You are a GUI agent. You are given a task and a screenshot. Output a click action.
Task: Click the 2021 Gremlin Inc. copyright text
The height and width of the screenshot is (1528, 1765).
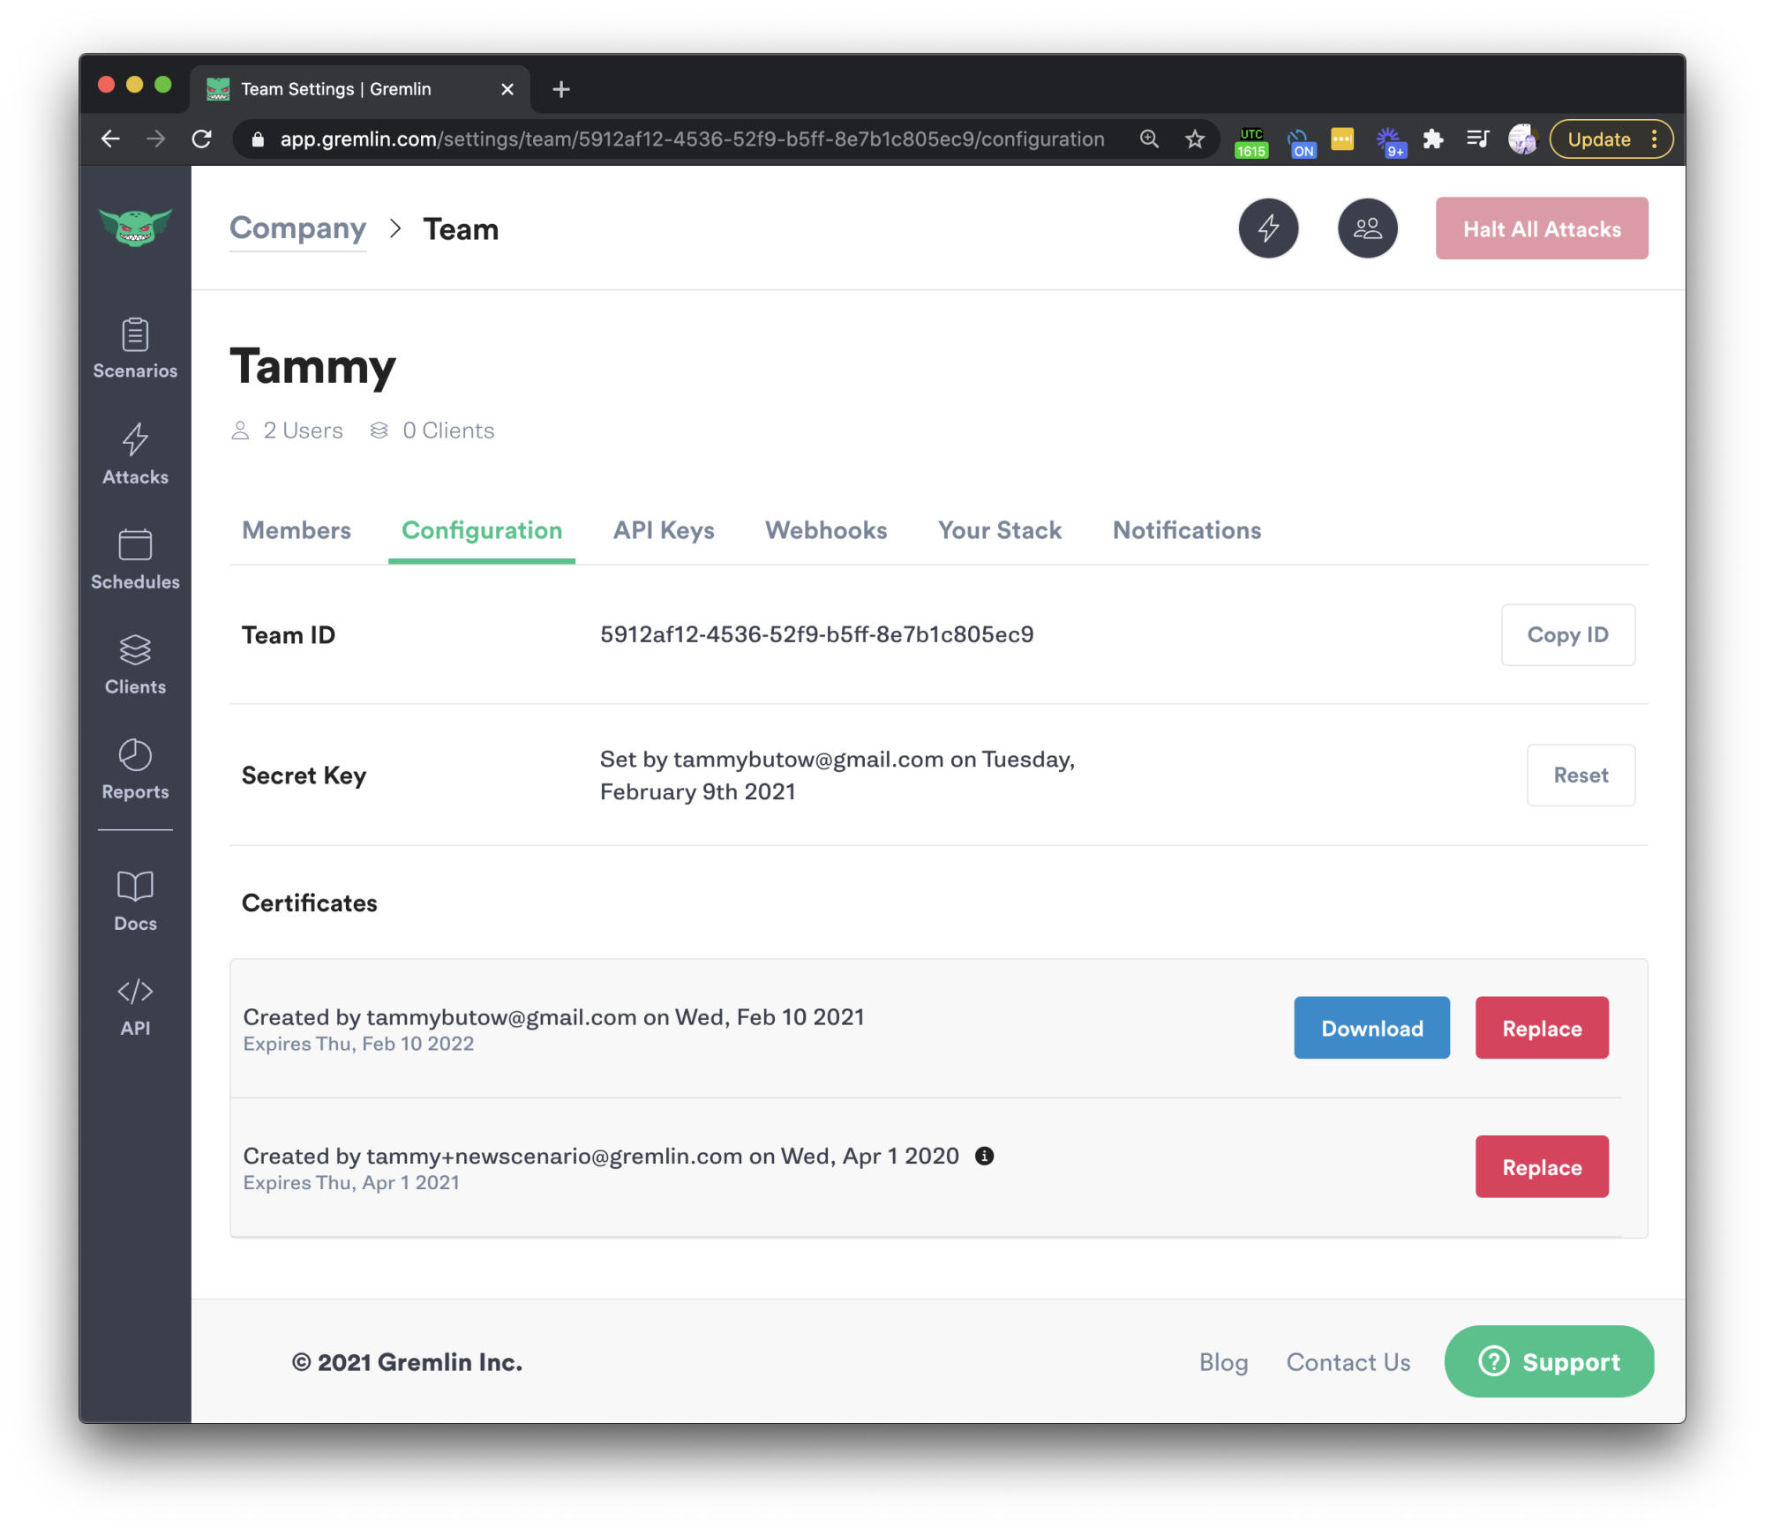pyautogui.click(x=407, y=1363)
